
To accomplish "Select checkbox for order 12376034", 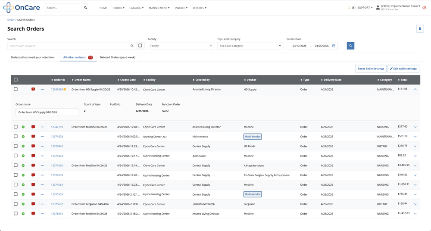I will pos(16,213).
